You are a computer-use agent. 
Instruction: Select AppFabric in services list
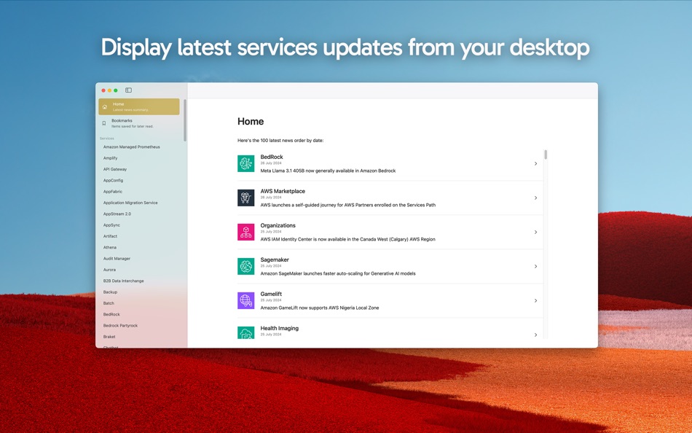coord(112,192)
